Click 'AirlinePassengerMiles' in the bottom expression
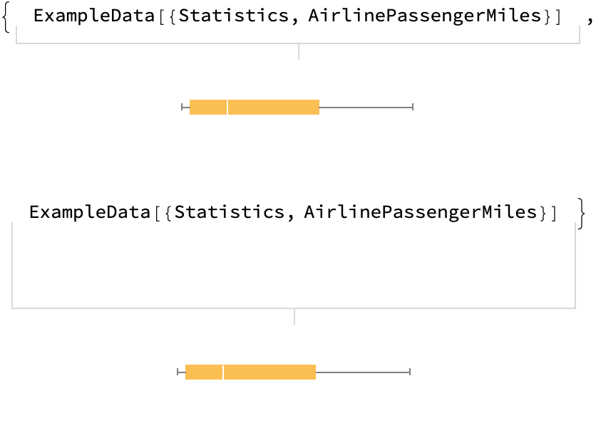This screenshot has width=596, height=423. pos(421,212)
